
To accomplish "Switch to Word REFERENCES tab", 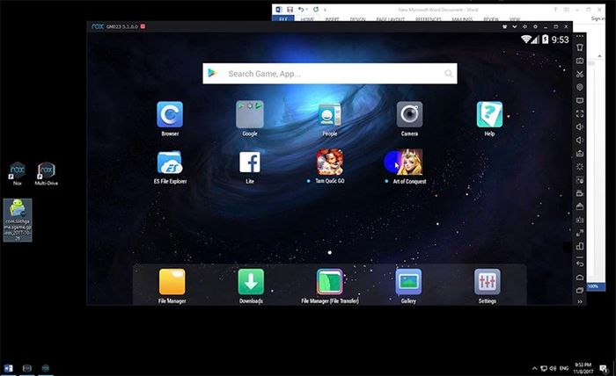I will 429,18.
